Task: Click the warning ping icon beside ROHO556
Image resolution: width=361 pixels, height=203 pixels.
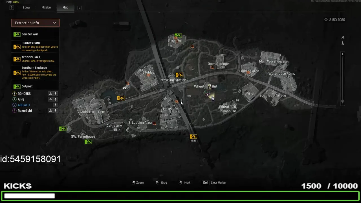Action: pos(50,94)
